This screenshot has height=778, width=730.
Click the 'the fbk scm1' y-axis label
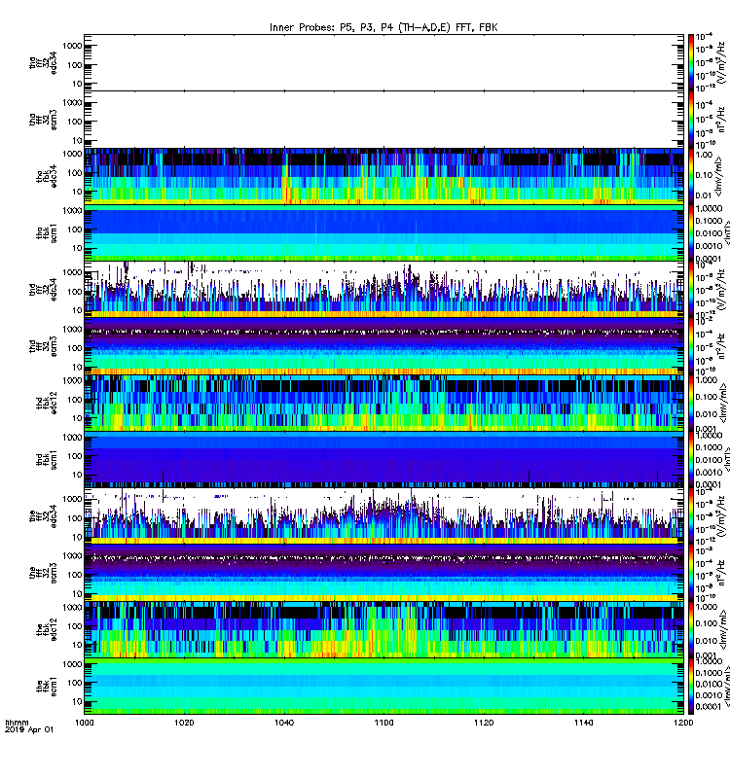click(47, 686)
